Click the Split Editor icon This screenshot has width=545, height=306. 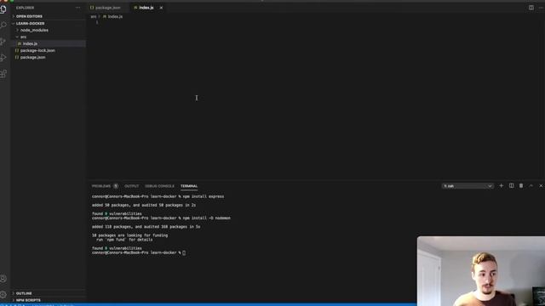[531, 8]
